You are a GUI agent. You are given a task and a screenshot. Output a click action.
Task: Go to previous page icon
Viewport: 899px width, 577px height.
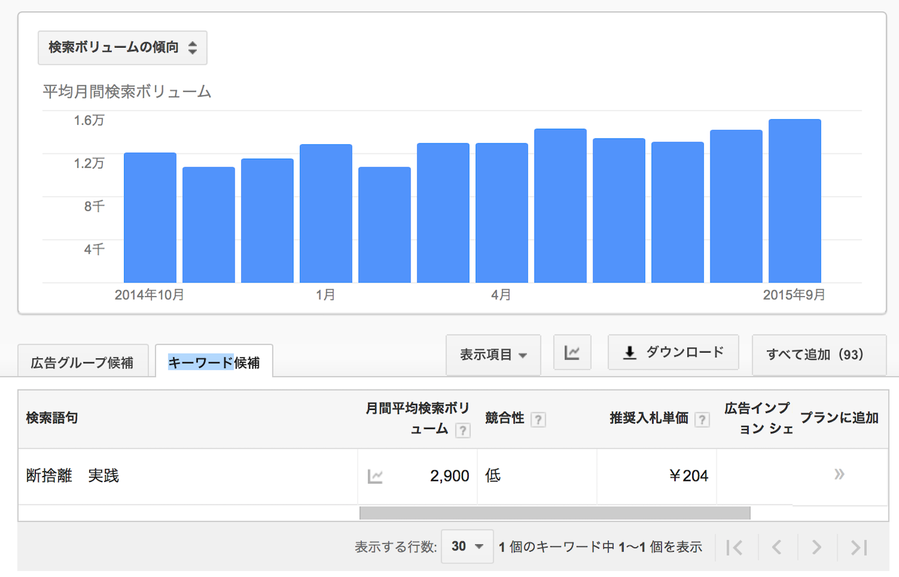coord(777,548)
